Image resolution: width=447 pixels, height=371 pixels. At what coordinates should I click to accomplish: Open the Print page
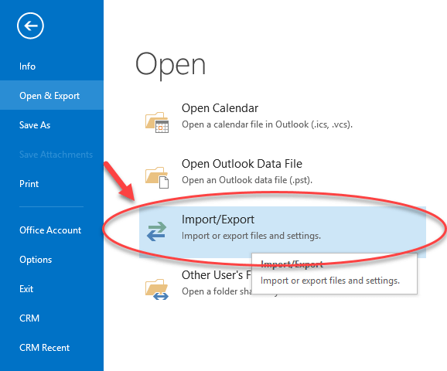29,184
